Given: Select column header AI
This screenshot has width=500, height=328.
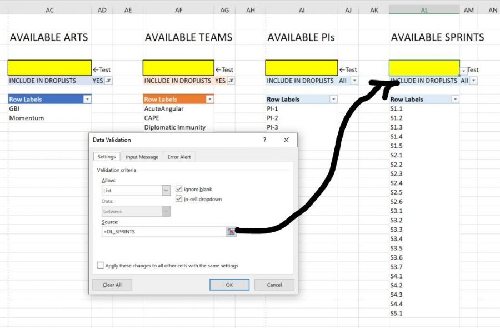Looking at the screenshot, I should click(x=302, y=10).
